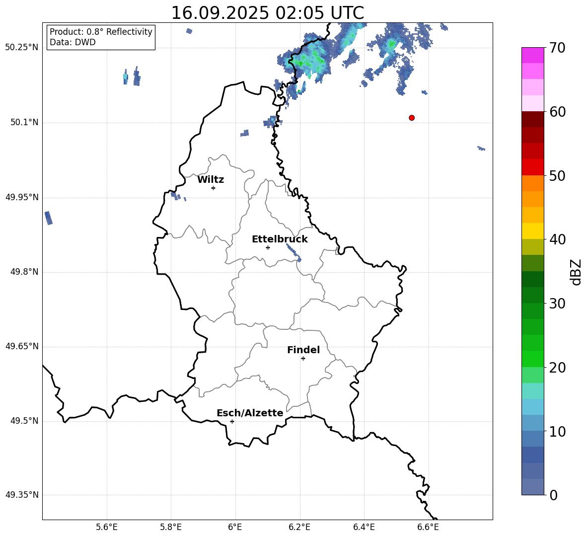This screenshot has height=537, width=588.
Task: Click the 20 tick on the colorbar
Action: 557,368
